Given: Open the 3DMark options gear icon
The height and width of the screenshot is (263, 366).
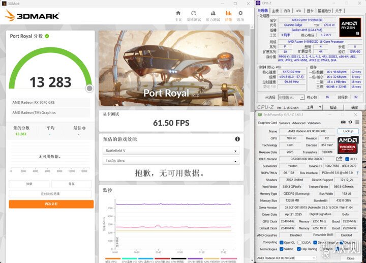Looking at the screenshot, I should click(240, 13).
